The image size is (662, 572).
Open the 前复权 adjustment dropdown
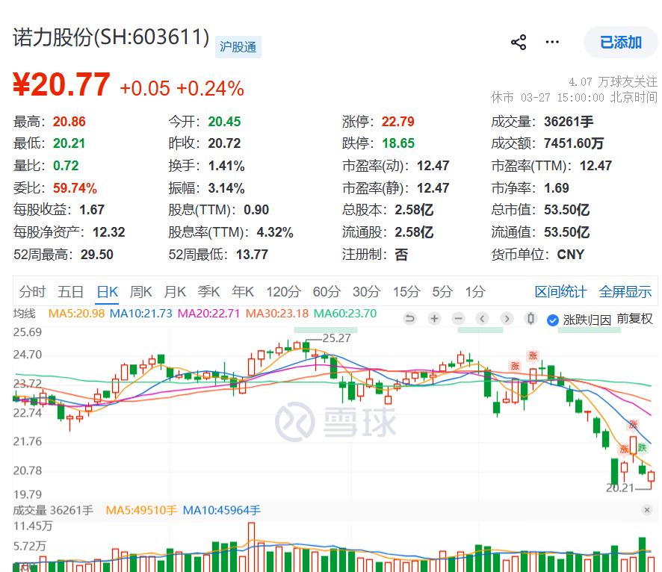pyautogui.click(x=634, y=320)
